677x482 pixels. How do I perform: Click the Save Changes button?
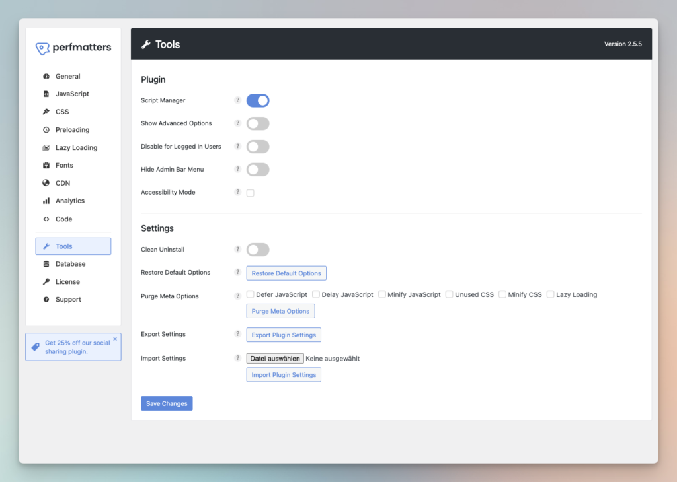167,403
